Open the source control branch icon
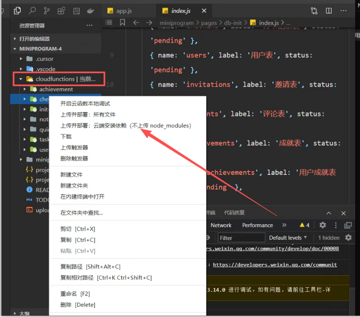360x317 pixels. [x=47, y=11]
